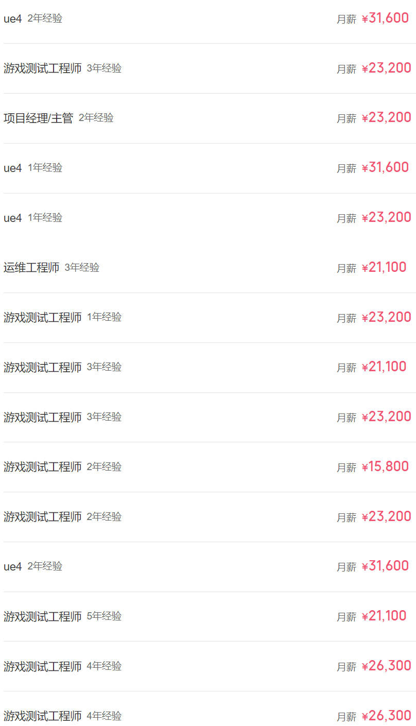This screenshot has height=726, width=416.
Task: Click 1年经验 label beside 游戏测试工程师
Action: pos(104,317)
